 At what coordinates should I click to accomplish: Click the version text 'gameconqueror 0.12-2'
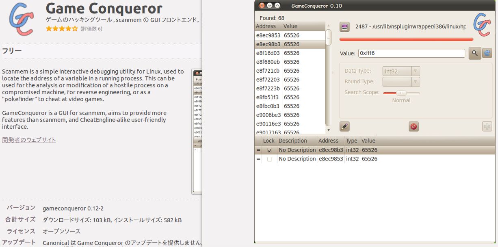[73, 208]
